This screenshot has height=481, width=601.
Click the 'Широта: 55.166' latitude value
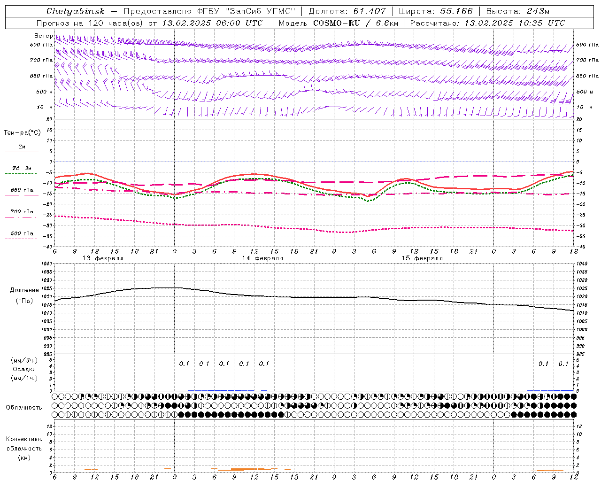click(x=435, y=11)
